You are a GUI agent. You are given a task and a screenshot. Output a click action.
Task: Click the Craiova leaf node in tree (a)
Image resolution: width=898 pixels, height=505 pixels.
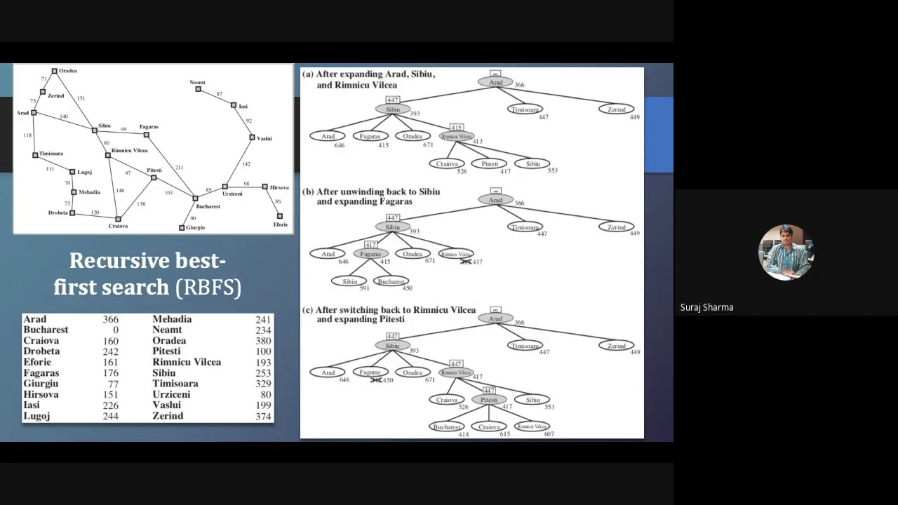point(447,164)
